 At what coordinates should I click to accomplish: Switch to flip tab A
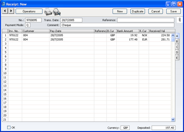177,36
